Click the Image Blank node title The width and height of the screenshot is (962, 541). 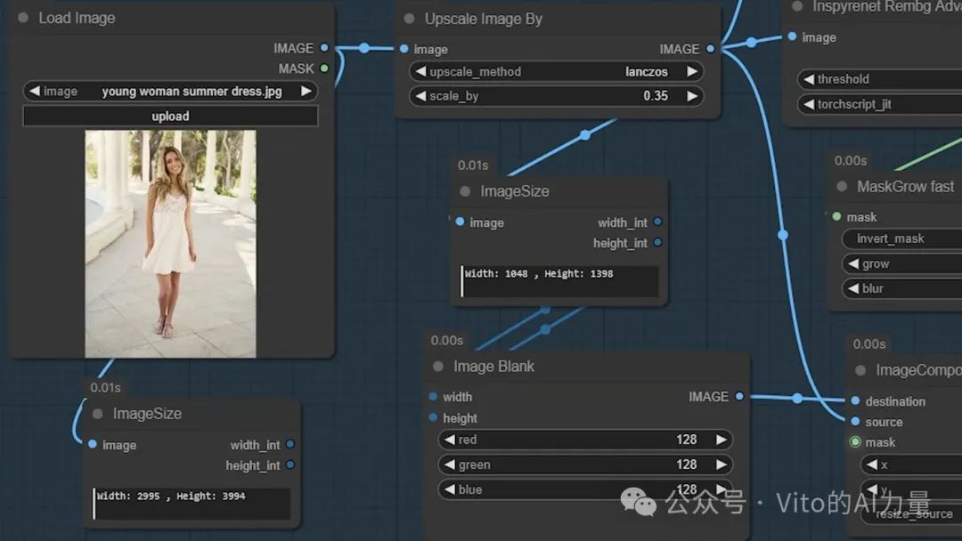click(x=493, y=367)
